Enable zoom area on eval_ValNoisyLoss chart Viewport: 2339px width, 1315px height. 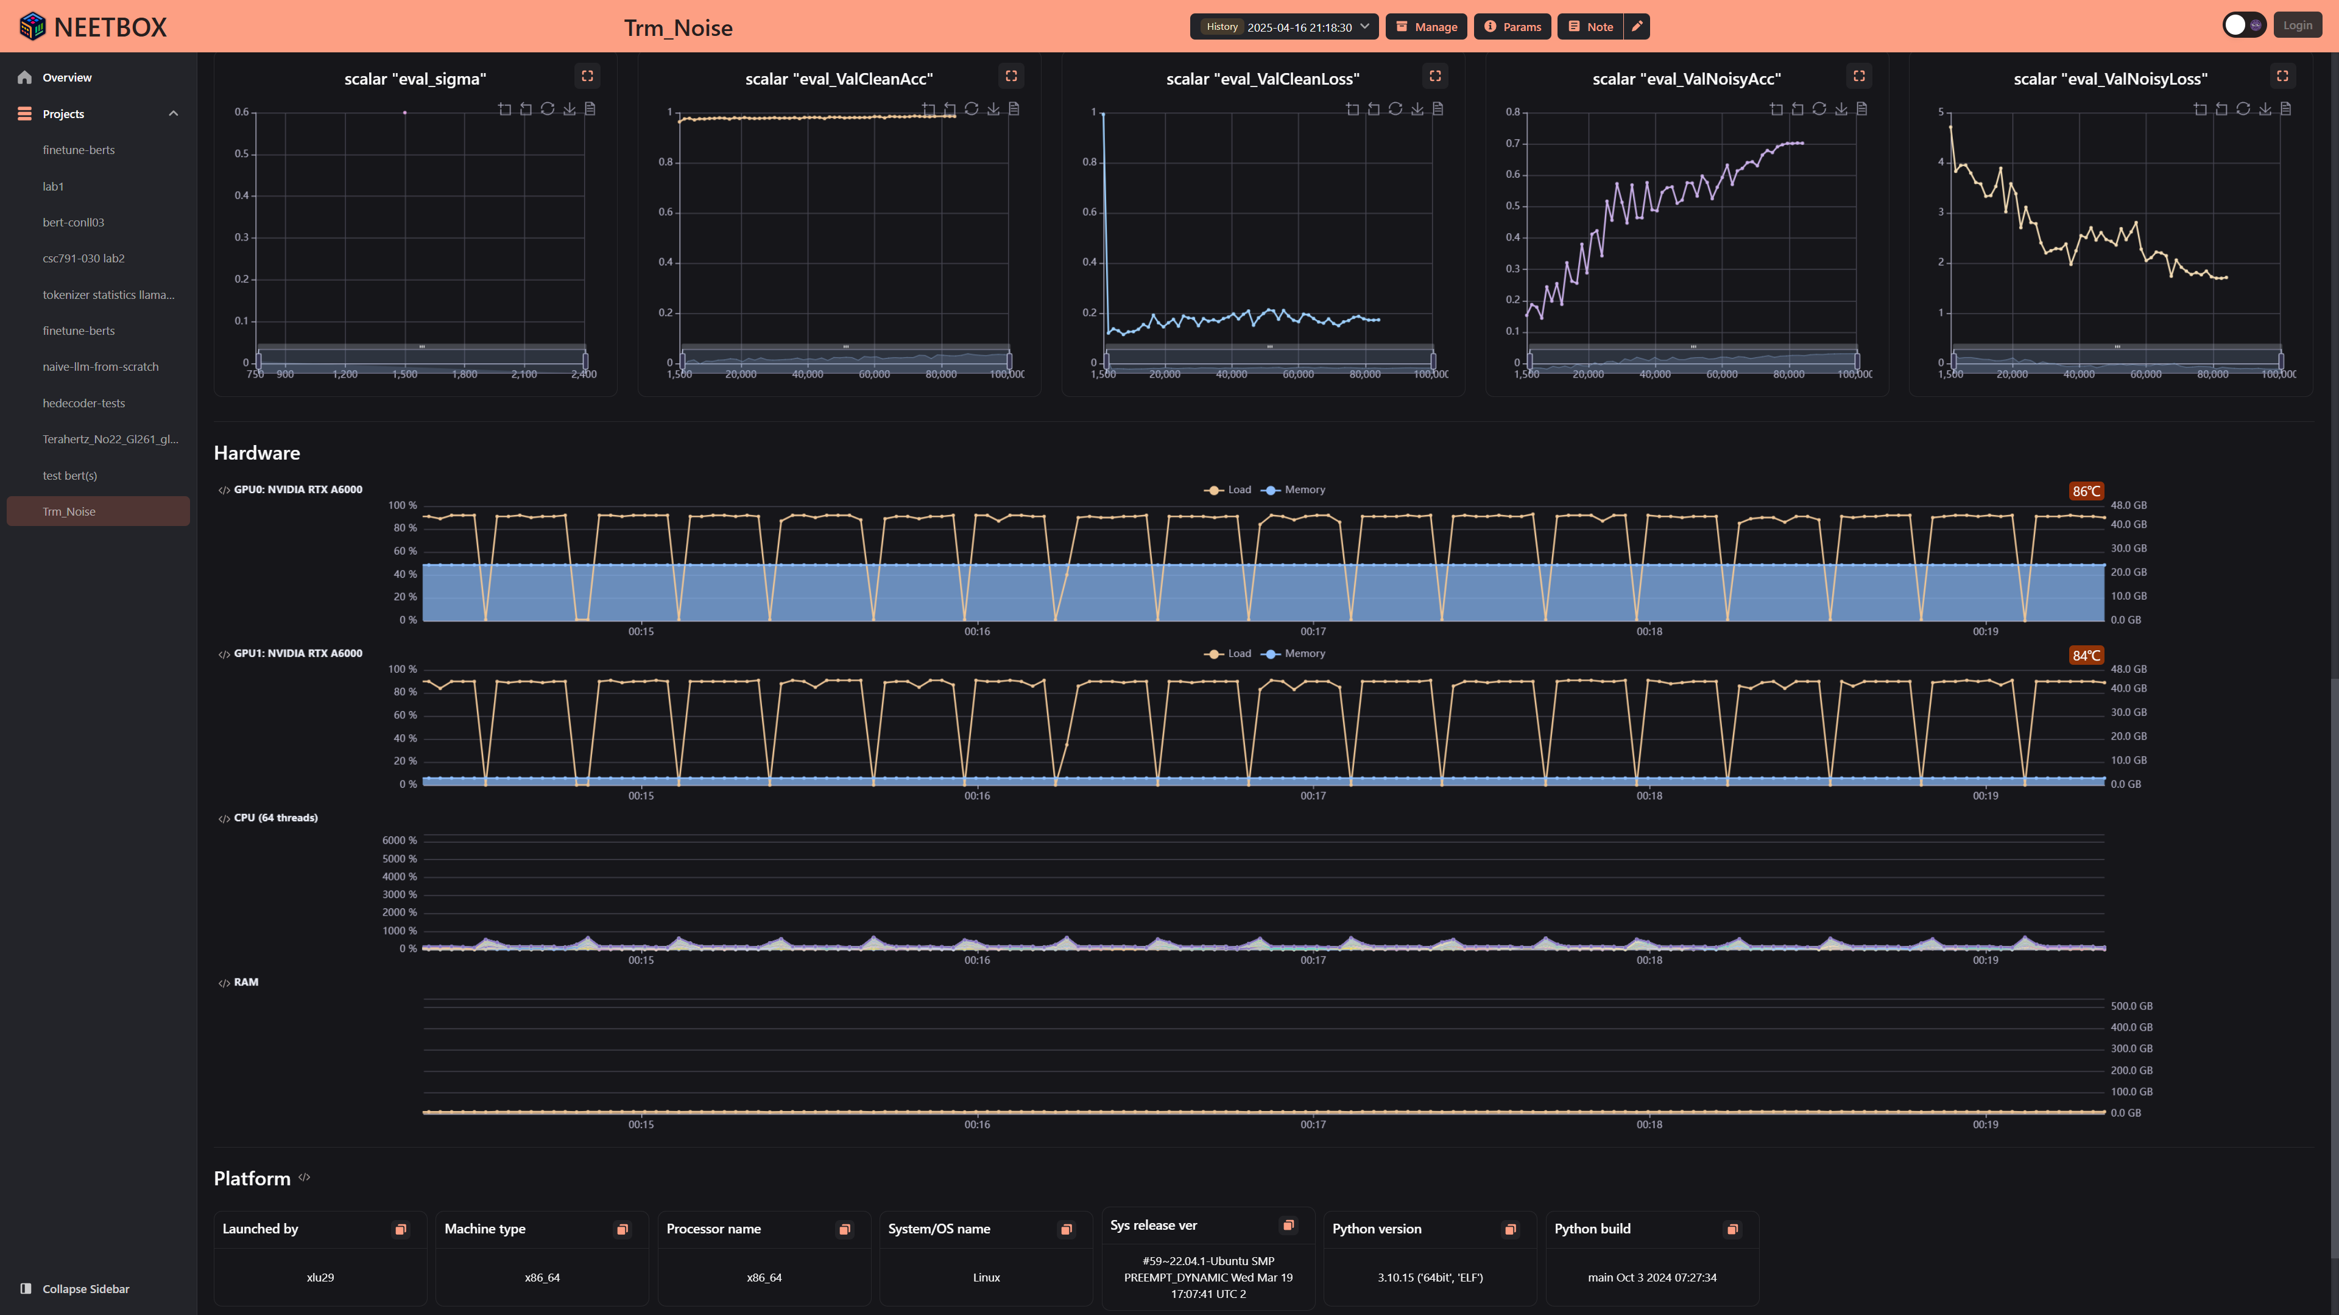[x=2200, y=109]
